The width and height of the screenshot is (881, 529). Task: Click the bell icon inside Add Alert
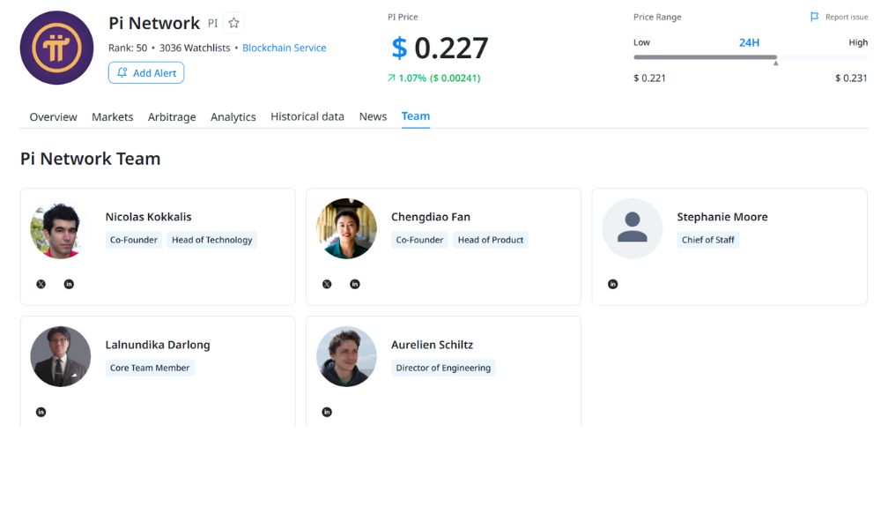[x=123, y=72]
